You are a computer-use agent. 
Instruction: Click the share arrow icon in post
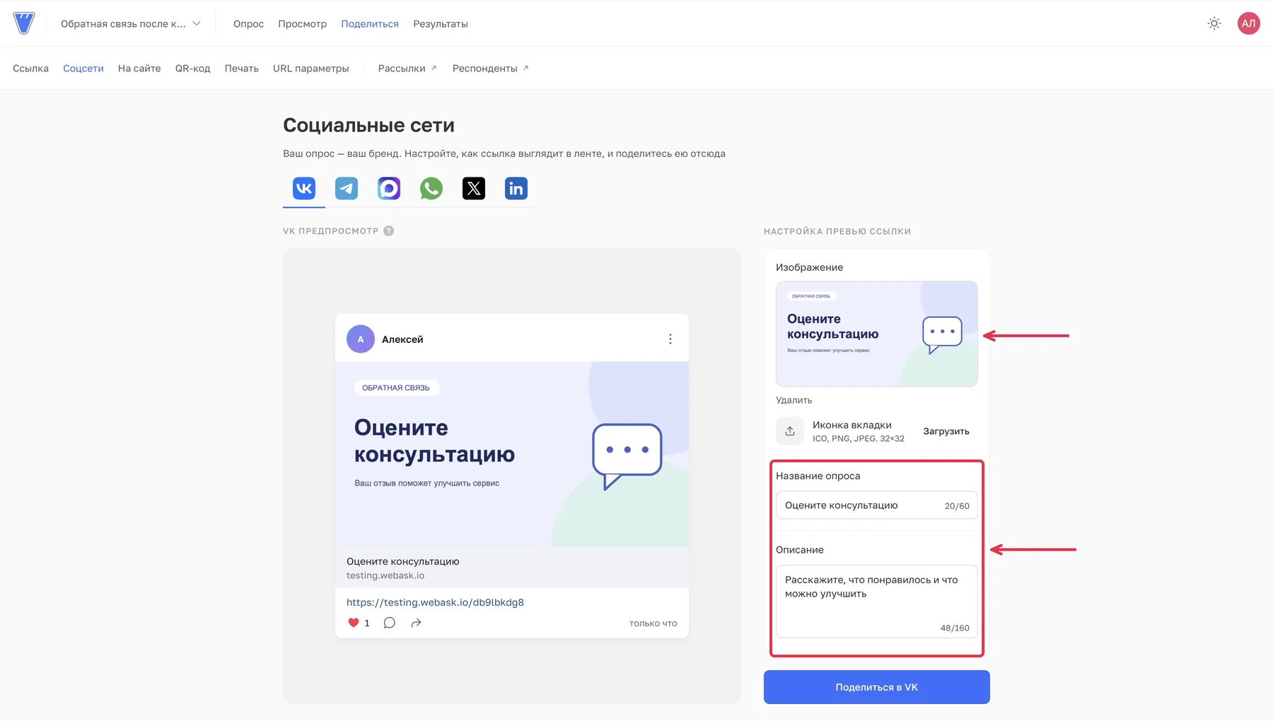click(x=417, y=623)
